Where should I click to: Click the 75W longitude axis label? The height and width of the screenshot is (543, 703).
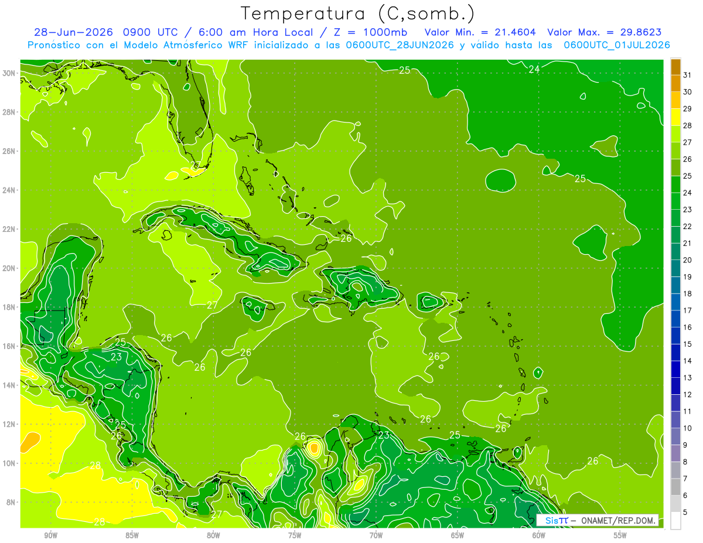(295, 535)
